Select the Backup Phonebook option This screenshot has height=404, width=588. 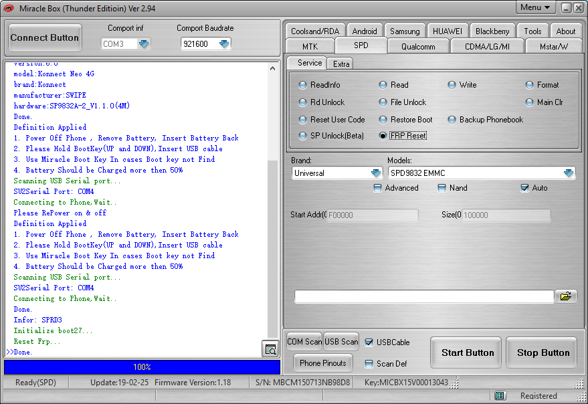[486, 120]
